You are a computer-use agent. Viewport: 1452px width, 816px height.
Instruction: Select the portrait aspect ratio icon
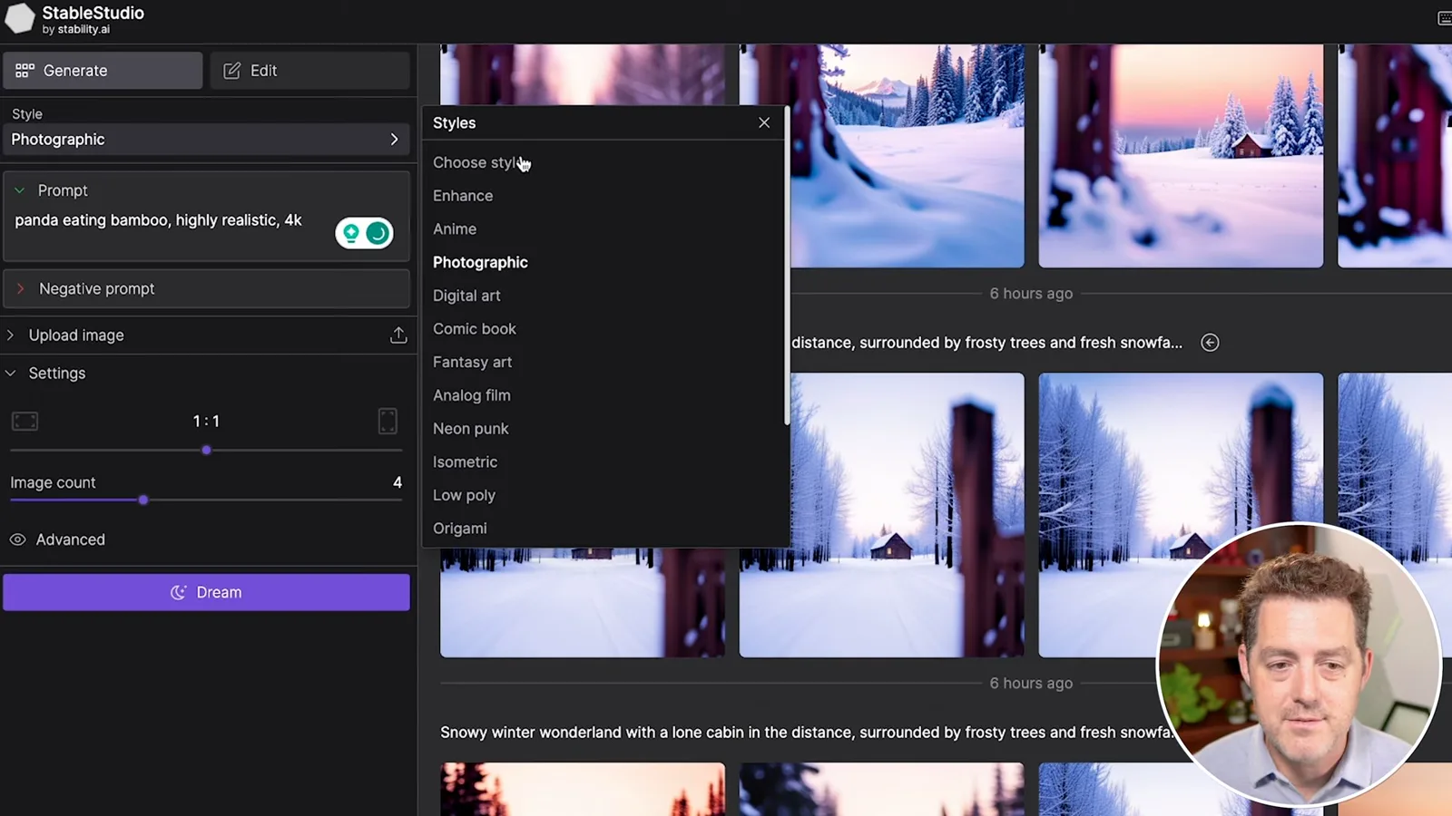(388, 421)
